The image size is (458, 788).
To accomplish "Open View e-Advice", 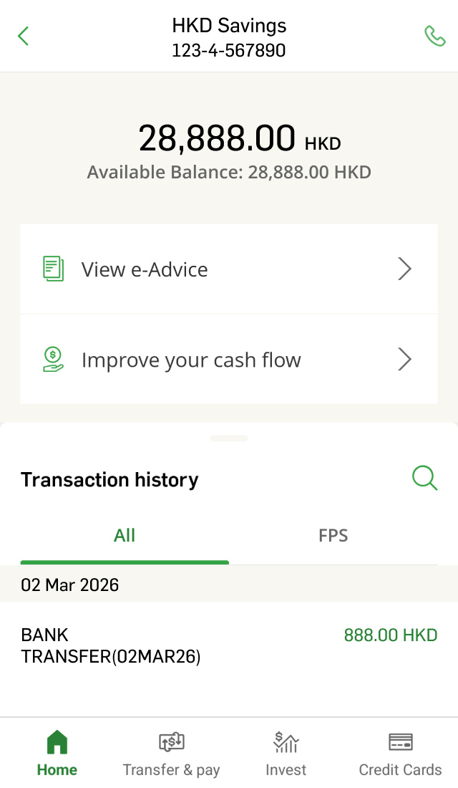I will click(x=145, y=269).
